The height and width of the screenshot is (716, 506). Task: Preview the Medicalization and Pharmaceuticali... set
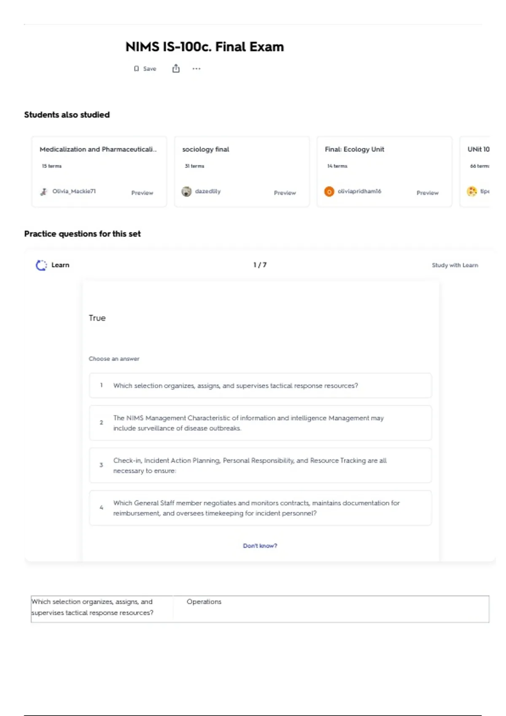[x=142, y=193]
